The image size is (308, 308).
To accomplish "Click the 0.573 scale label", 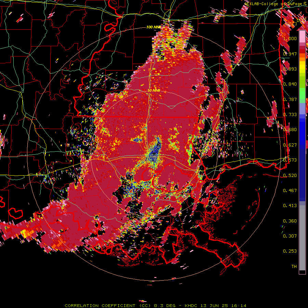I will point(290,160).
